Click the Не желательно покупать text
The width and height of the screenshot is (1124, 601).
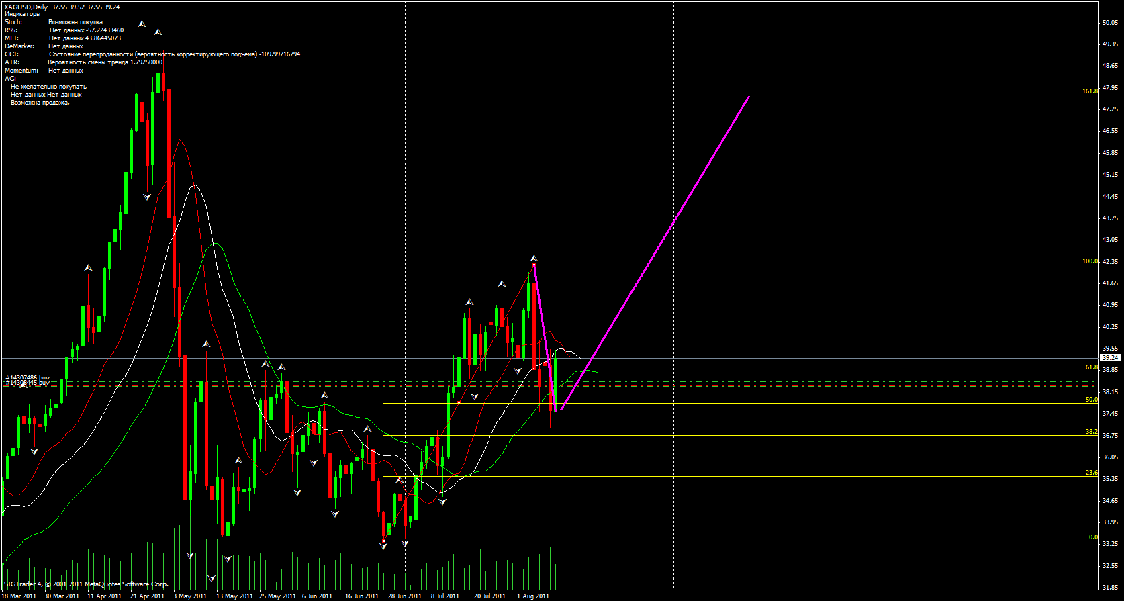[x=48, y=87]
